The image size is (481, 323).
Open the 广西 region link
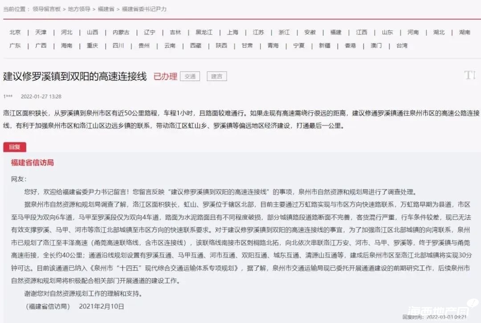click(x=41, y=46)
